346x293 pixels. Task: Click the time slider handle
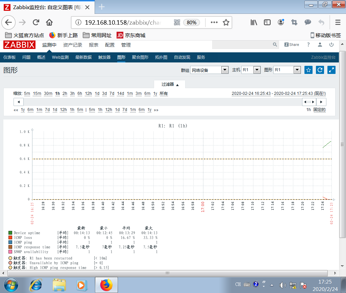pos(309,102)
